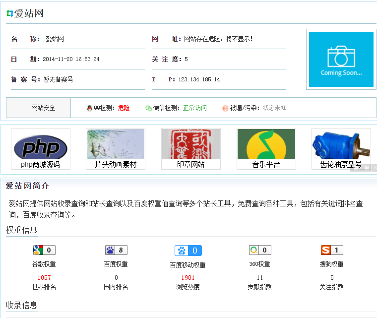Click the Coming Soon camera screenshot placeholder

pyautogui.click(x=341, y=59)
